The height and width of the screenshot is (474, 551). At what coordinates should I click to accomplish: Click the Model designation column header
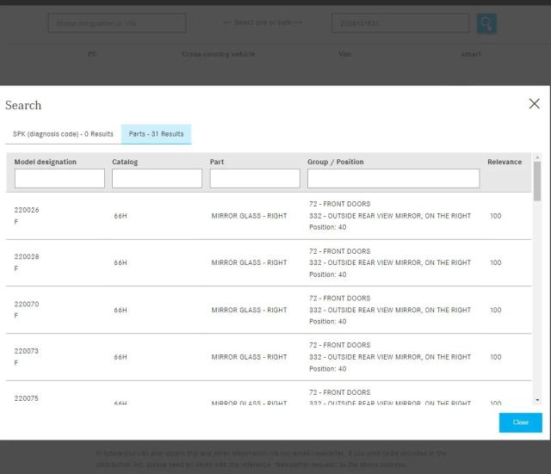click(x=46, y=162)
